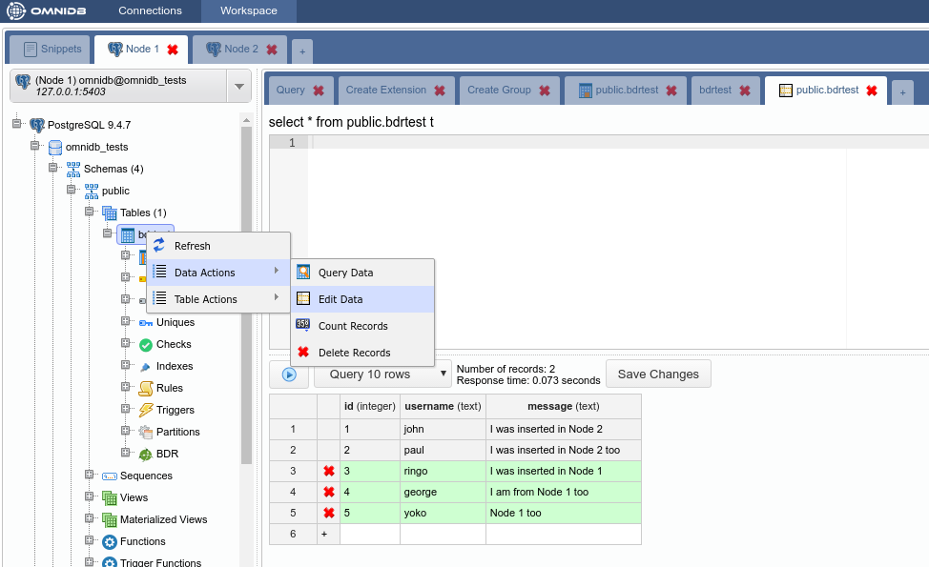Delete row 3 using red X icon
This screenshot has height=567, width=929.
(x=328, y=471)
